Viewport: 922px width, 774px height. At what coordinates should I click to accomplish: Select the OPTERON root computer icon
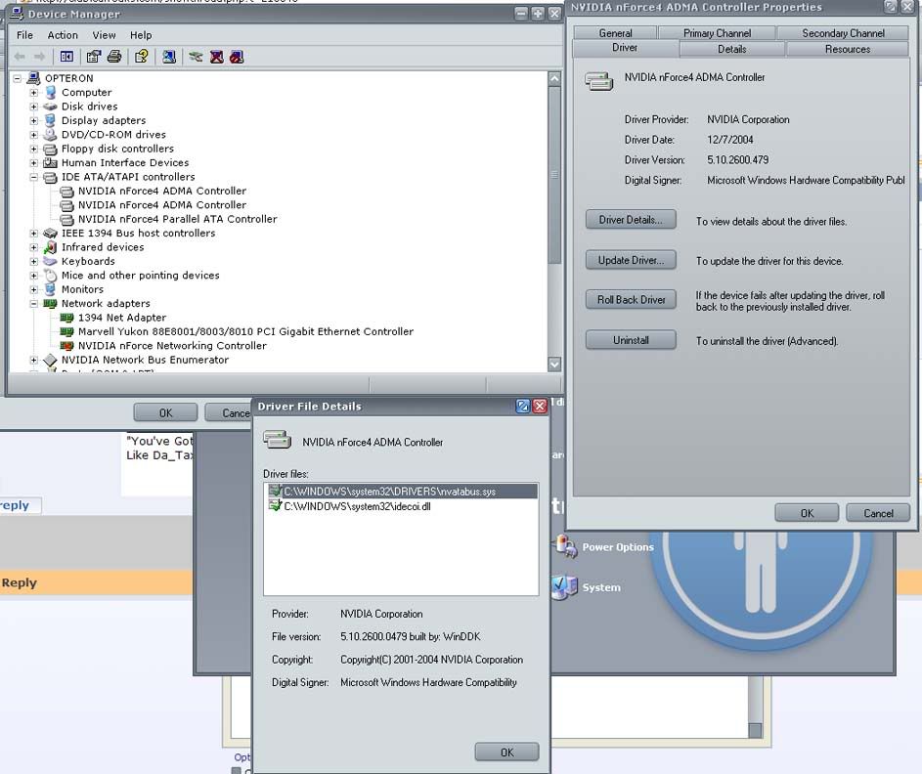[x=33, y=78]
